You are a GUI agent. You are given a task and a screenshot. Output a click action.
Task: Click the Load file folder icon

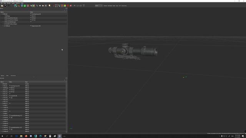[2, 6]
